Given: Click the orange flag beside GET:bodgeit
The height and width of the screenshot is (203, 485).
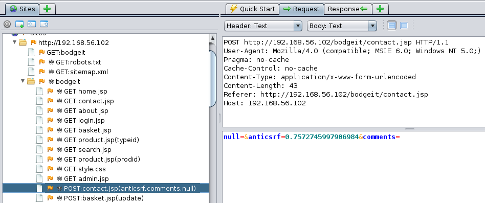Looking at the screenshot, I should 42,52.
